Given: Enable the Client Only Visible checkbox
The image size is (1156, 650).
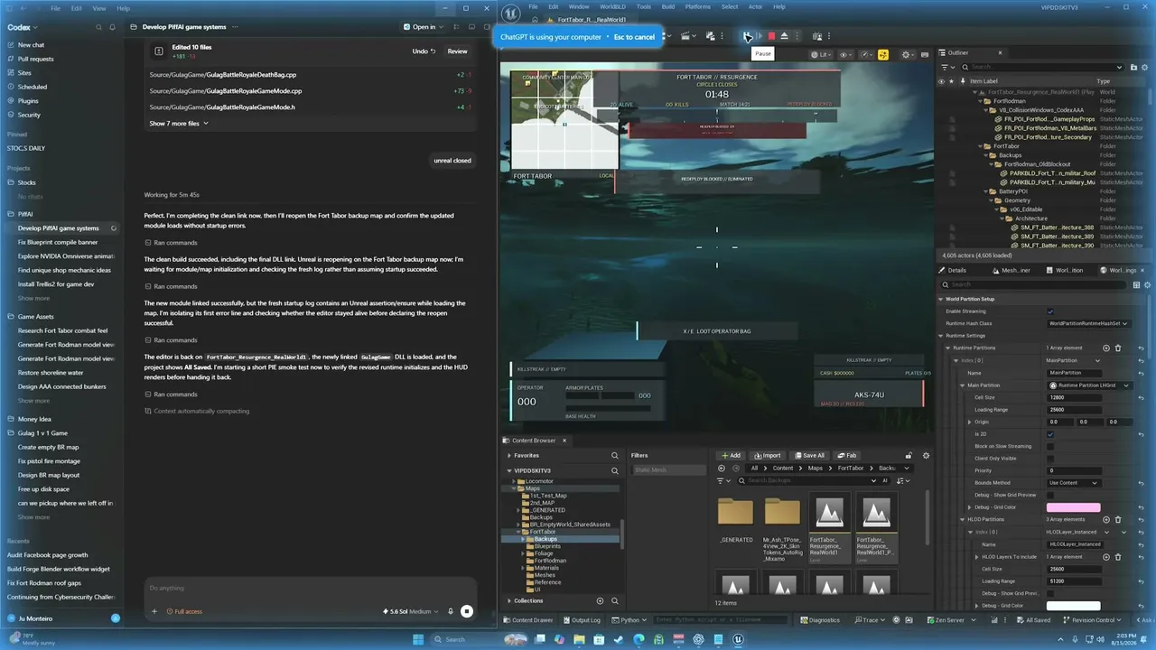Looking at the screenshot, I should tap(1050, 459).
